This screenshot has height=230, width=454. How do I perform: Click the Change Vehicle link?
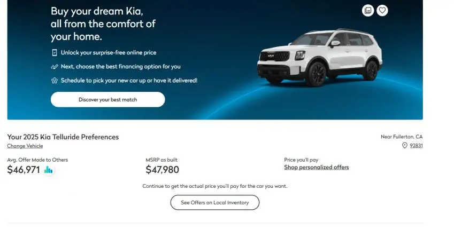(25, 146)
